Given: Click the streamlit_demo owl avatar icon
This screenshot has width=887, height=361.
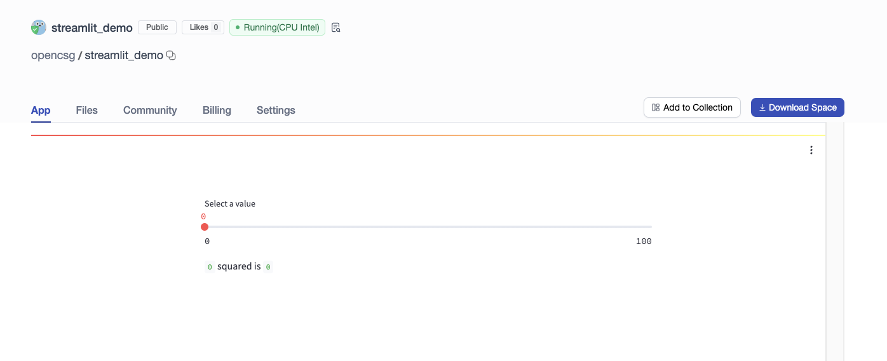Looking at the screenshot, I should coord(39,27).
